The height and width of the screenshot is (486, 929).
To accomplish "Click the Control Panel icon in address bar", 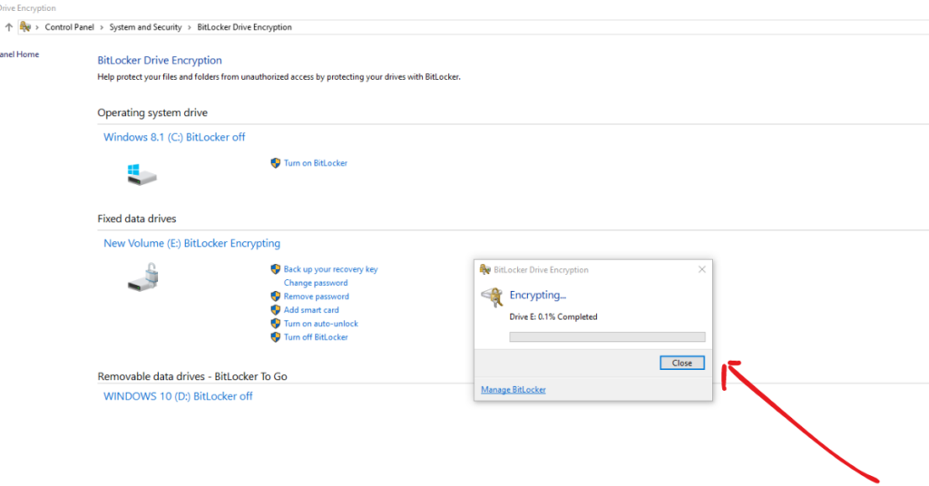I will 24,26.
